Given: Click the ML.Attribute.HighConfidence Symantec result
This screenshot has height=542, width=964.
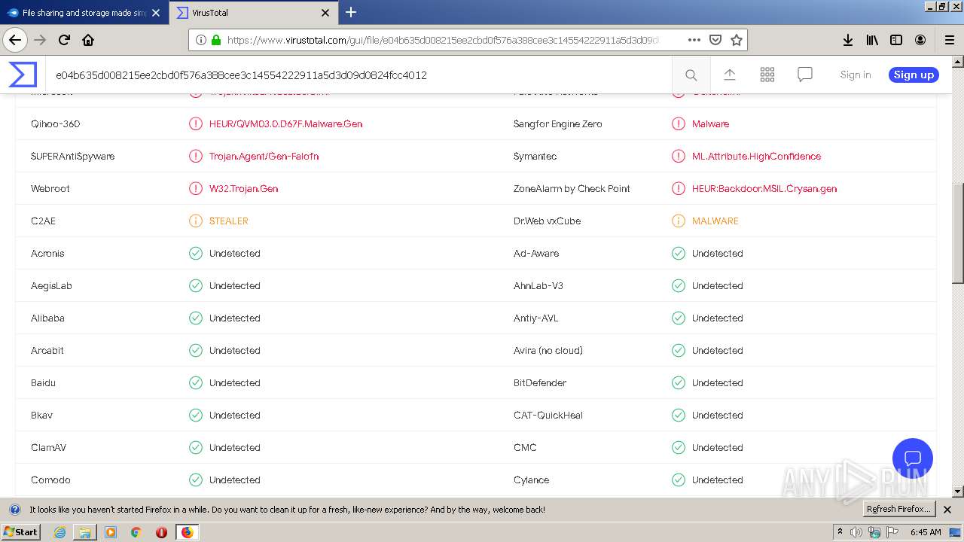Looking at the screenshot, I should tap(756, 156).
